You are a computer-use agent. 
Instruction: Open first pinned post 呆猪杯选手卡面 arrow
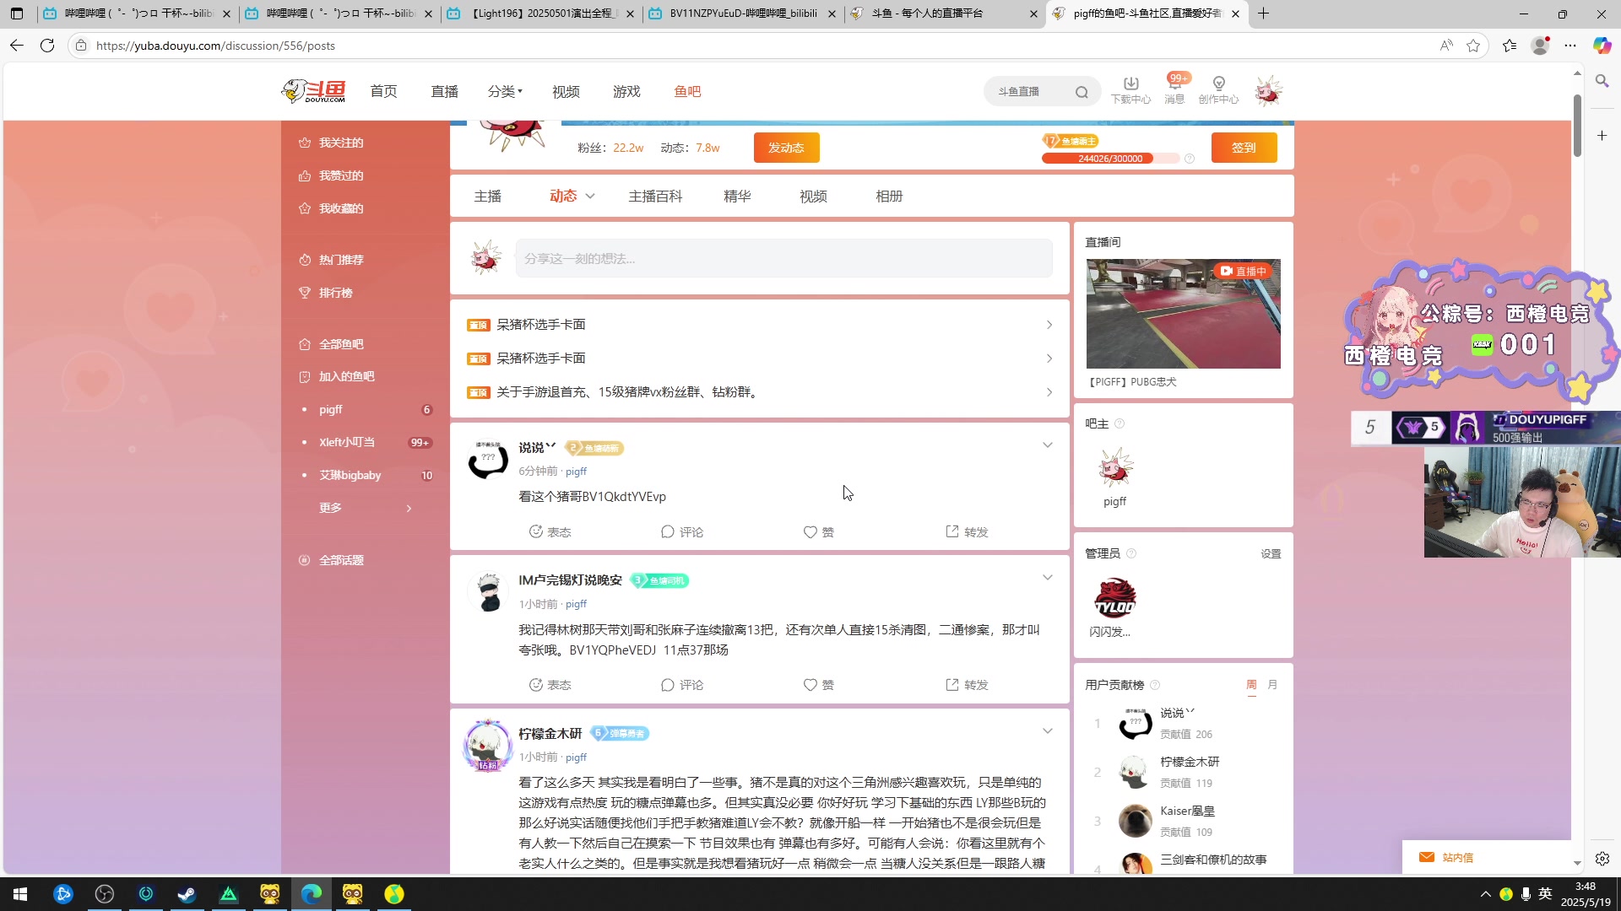point(1049,325)
